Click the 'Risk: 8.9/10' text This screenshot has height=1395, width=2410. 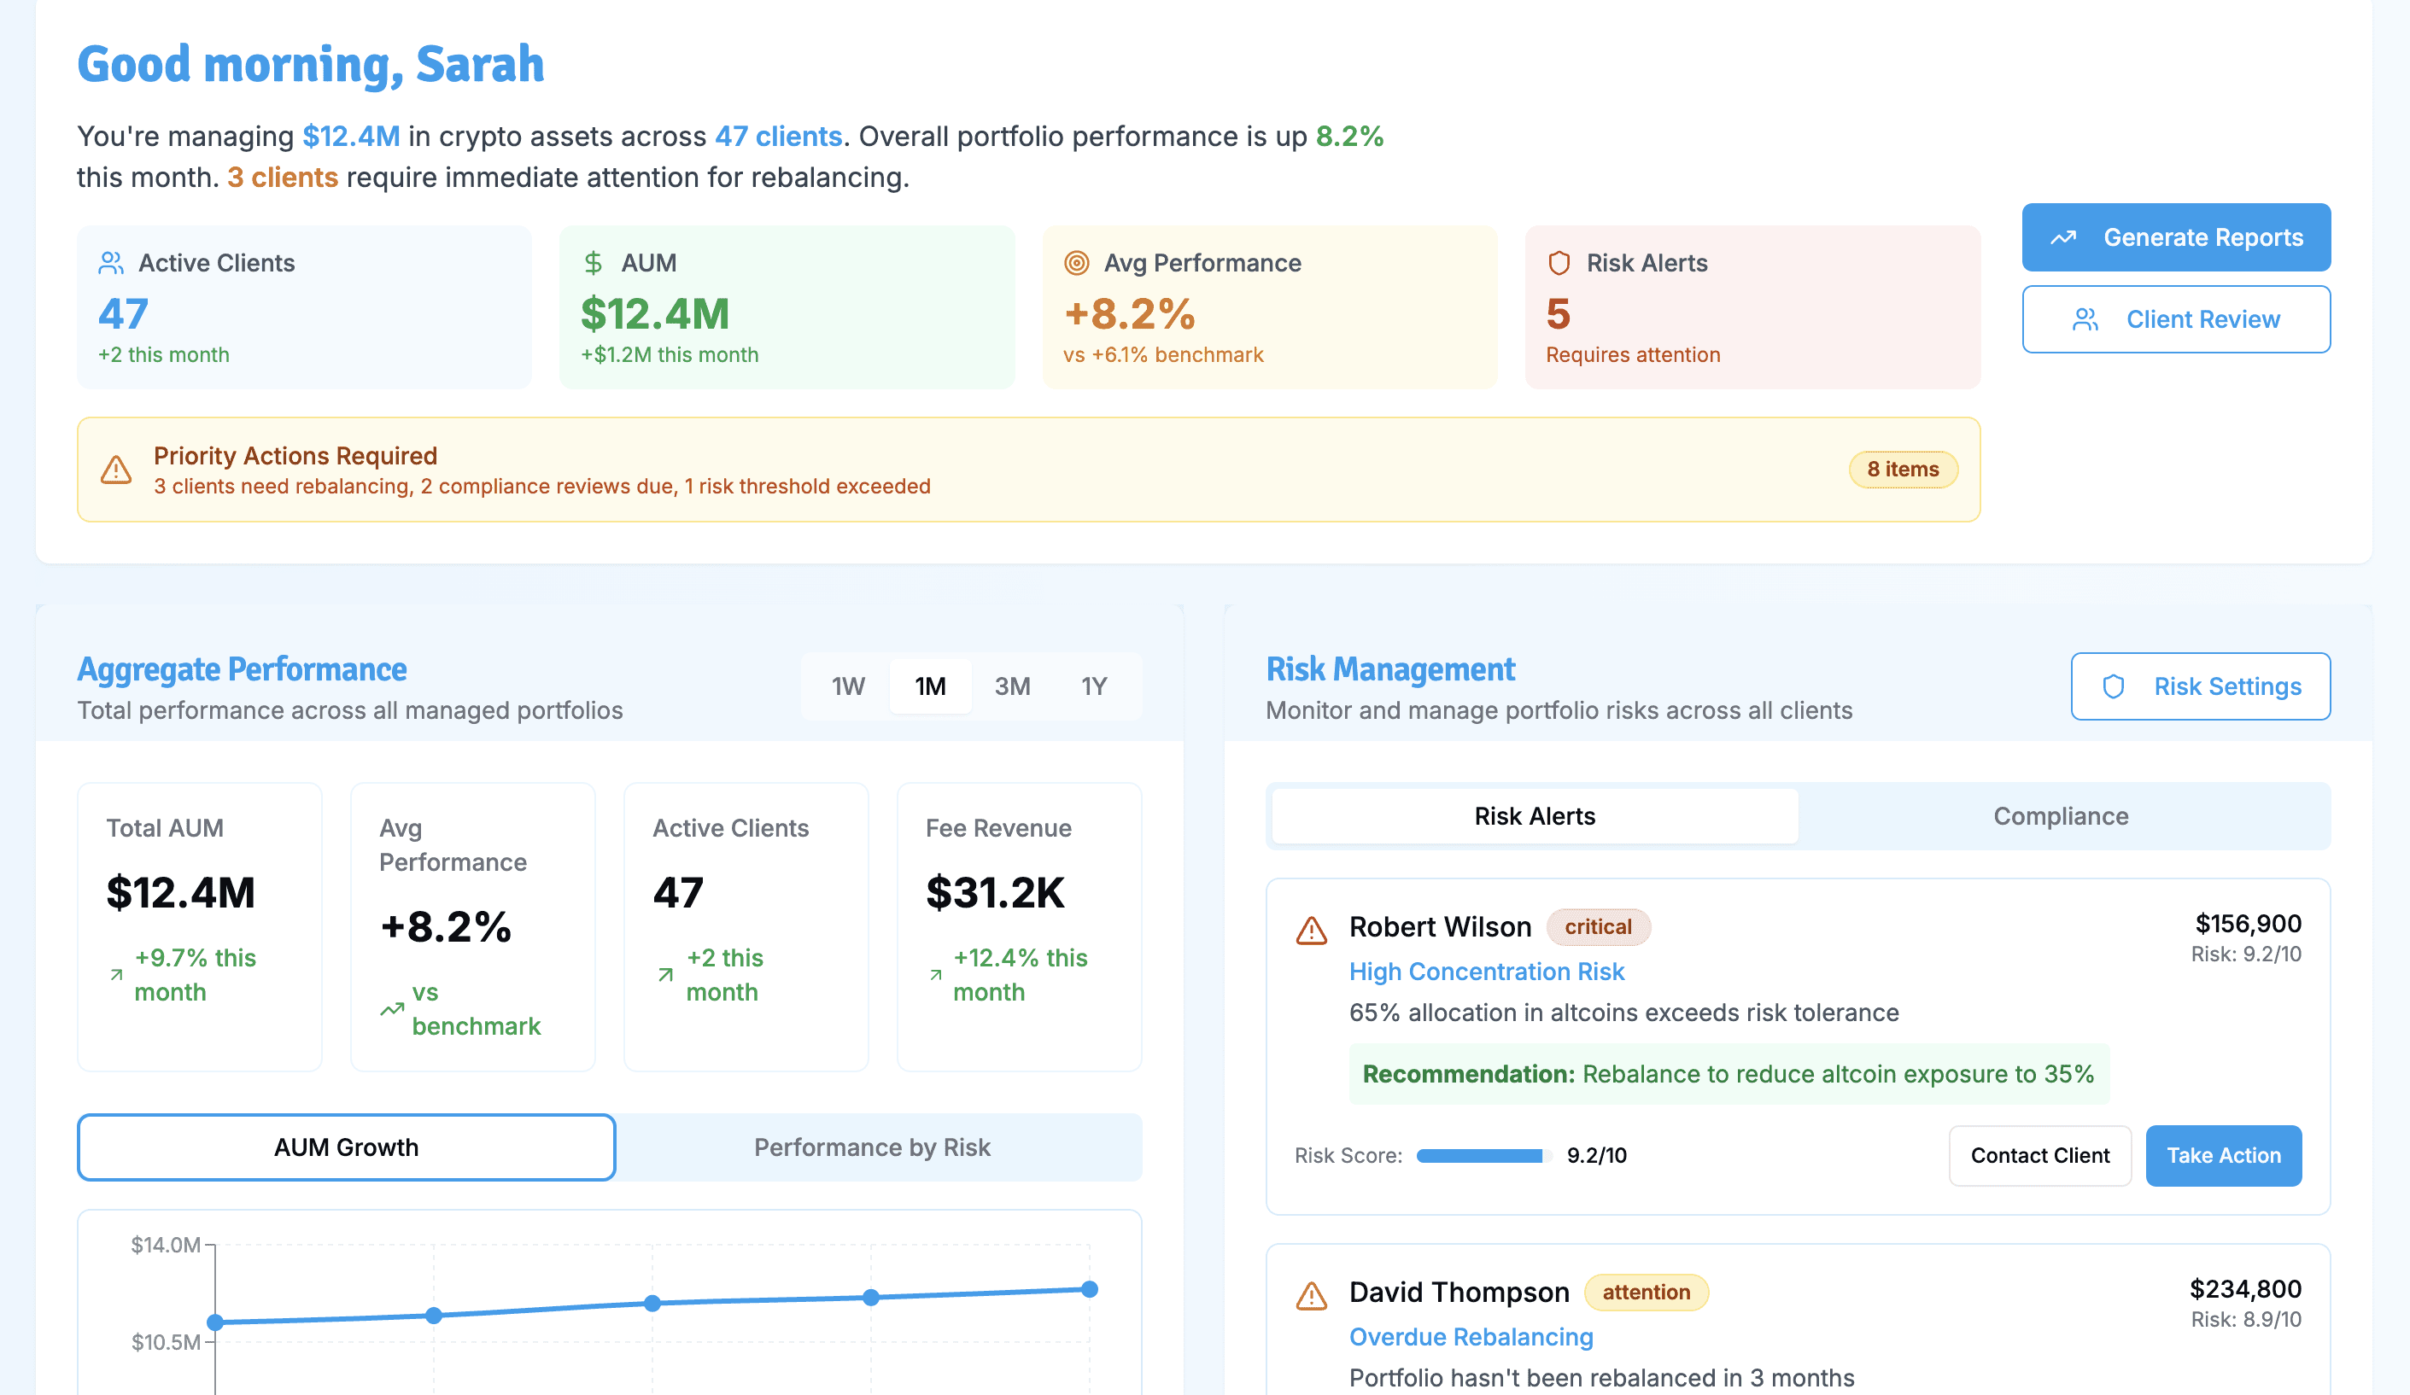click(2245, 1320)
